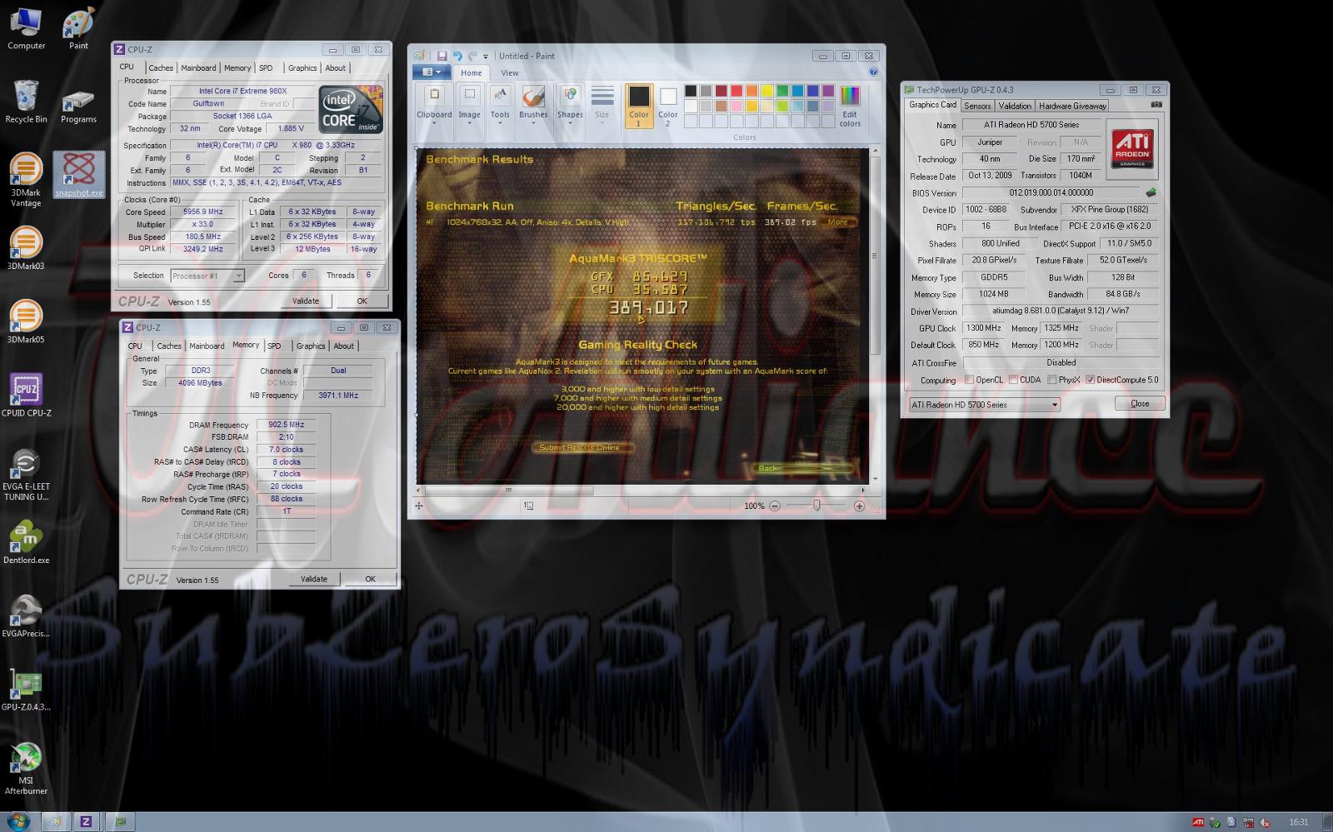Click the ATI Radeon logo in GPU-Z

[1132, 148]
